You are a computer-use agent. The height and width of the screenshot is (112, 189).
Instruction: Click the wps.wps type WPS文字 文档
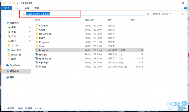point(115,63)
